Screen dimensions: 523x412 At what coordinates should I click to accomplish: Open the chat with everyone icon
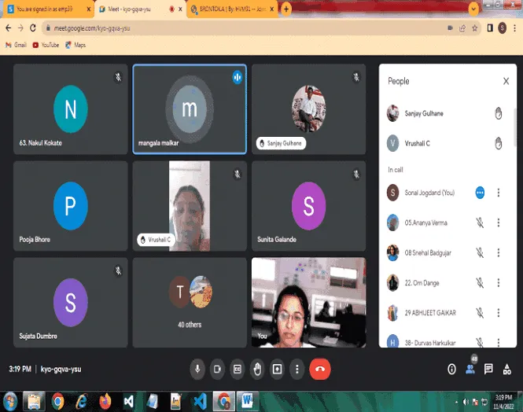point(488,369)
